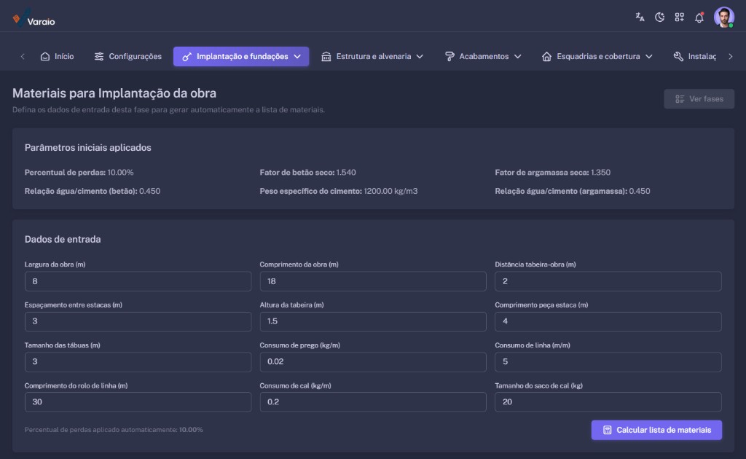Click the house icon beside Esquadrias e cobertura
The image size is (746, 459).
point(546,57)
